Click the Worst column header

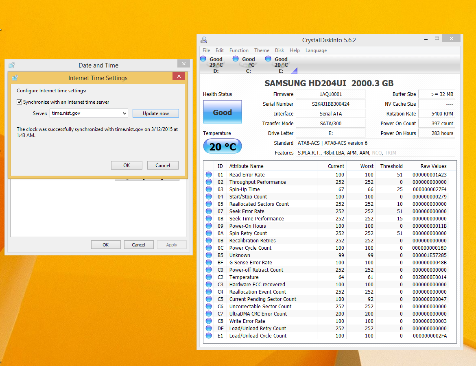click(362, 166)
